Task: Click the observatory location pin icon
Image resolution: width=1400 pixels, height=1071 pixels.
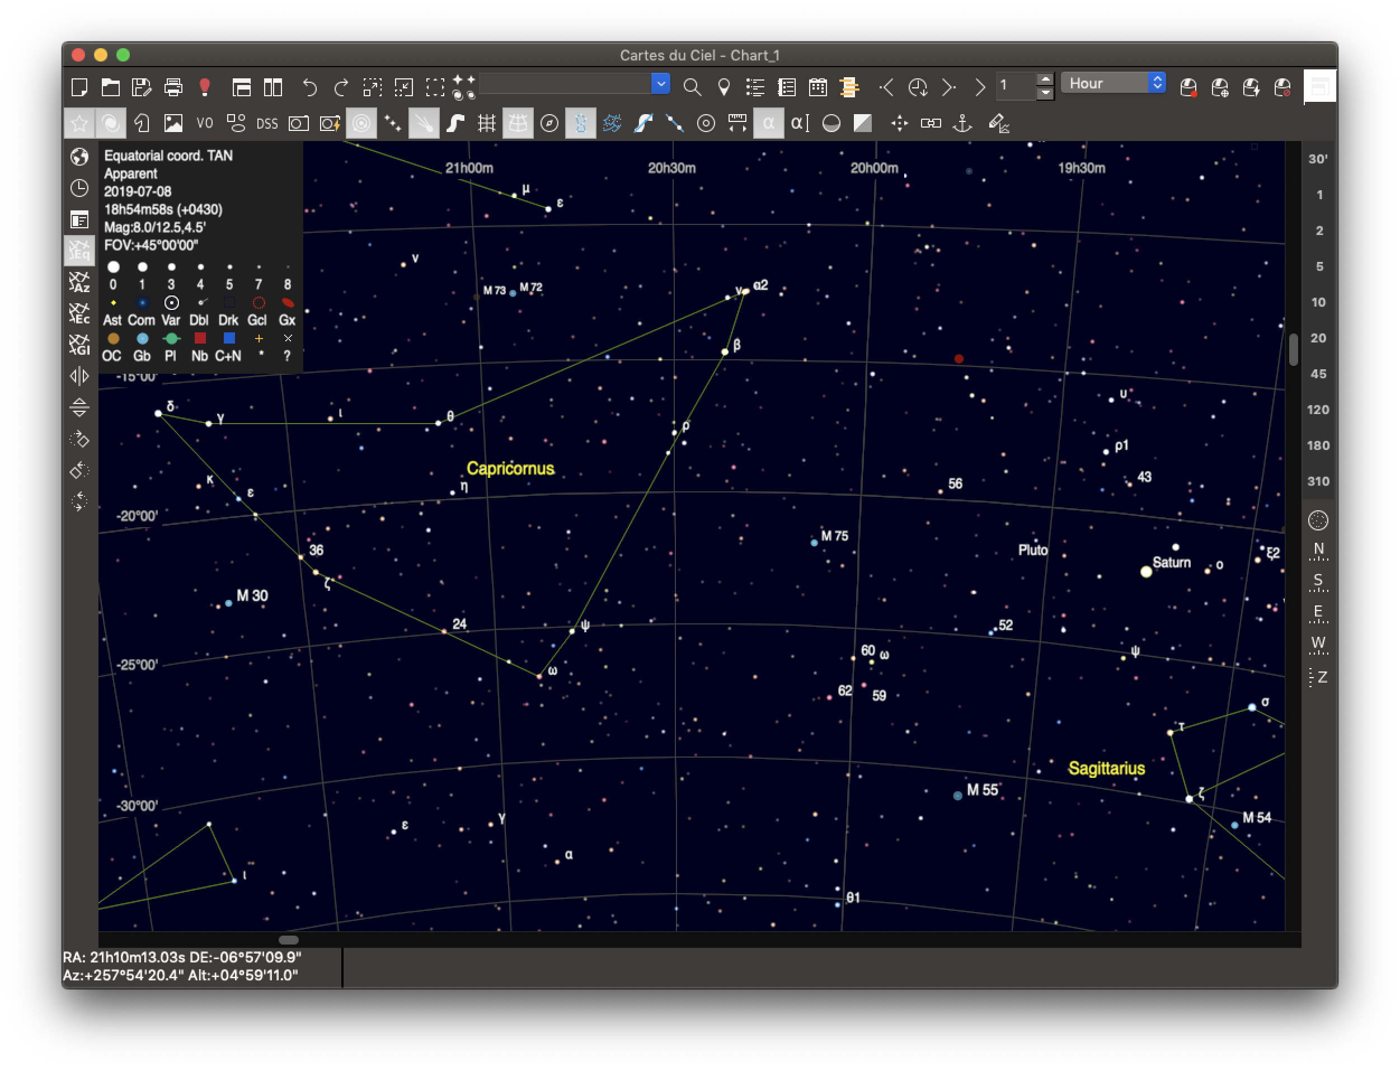Action: (724, 87)
